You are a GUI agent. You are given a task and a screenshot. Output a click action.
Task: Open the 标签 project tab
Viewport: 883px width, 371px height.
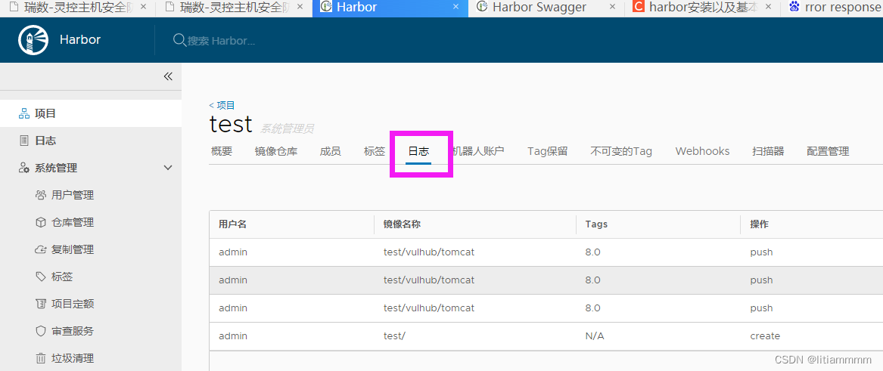(375, 151)
